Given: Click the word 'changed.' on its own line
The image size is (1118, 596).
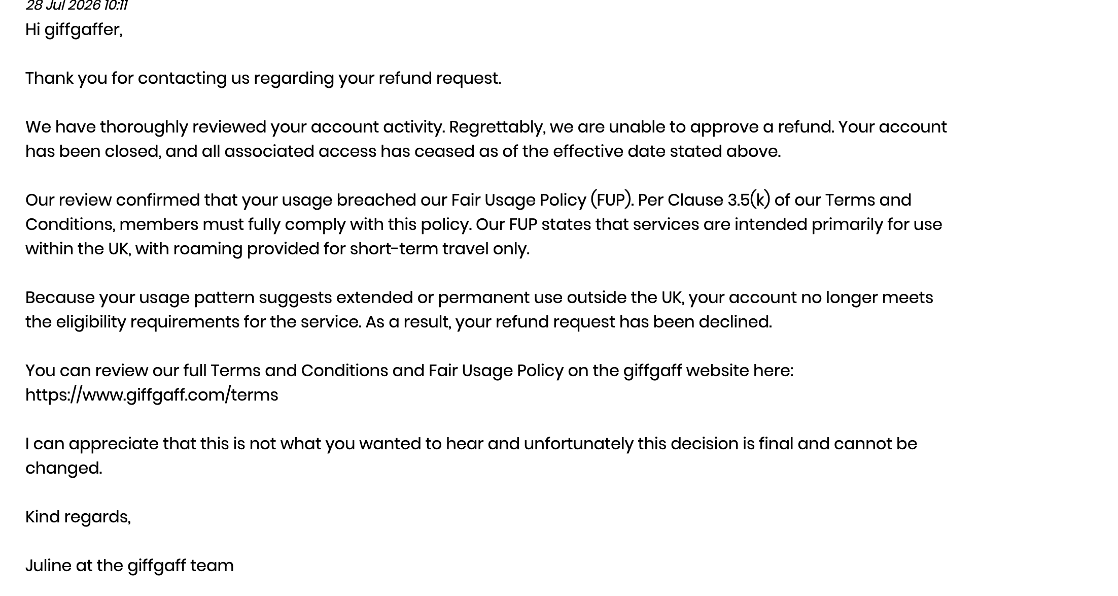Looking at the screenshot, I should click(64, 468).
